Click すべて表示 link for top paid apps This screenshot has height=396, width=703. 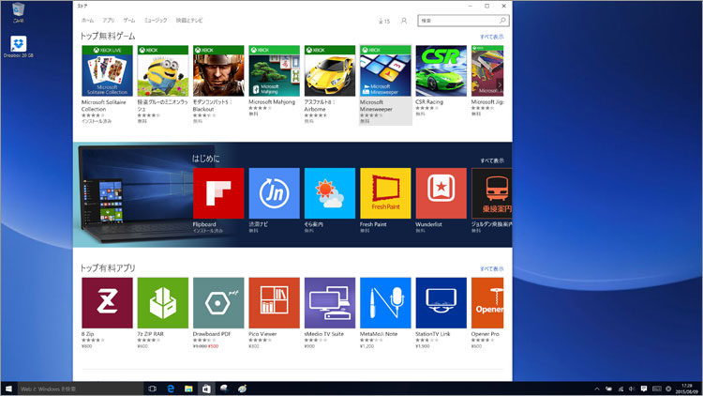coord(491,268)
